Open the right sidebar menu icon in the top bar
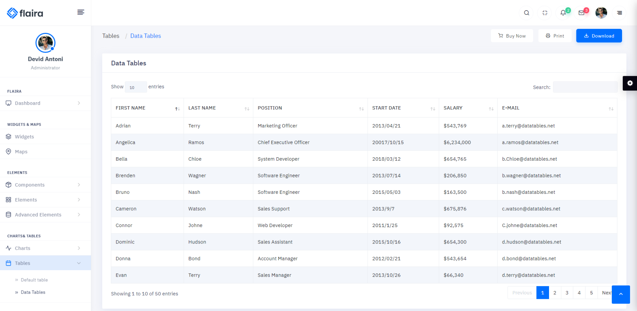The width and height of the screenshot is (637, 311). point(619,13)
